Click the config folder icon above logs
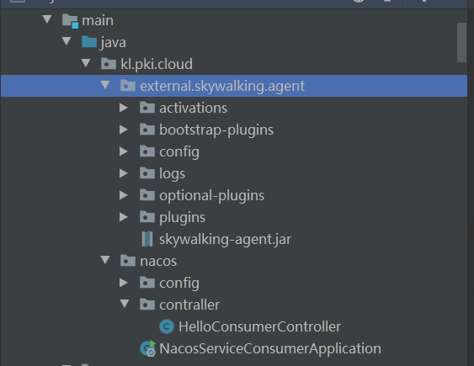 click(x=147, y=151)
